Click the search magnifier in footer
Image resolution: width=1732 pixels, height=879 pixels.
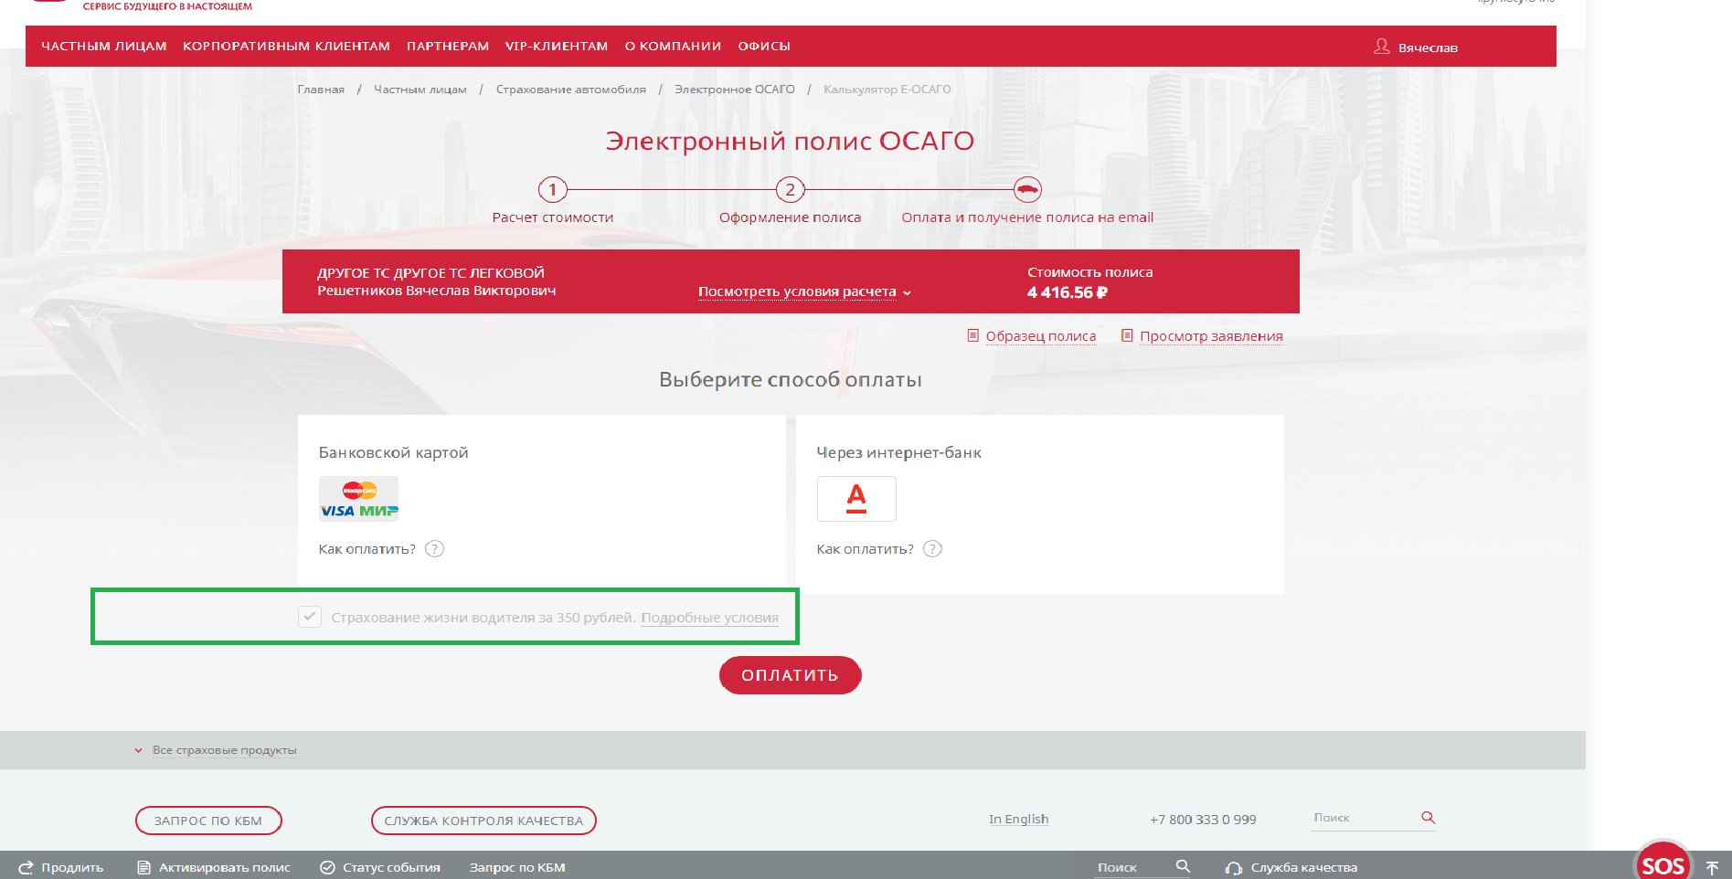[1428, 818]
